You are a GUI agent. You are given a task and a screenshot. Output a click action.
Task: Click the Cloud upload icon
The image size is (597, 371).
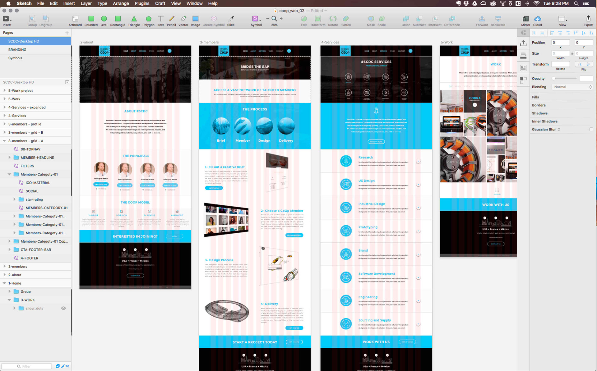(537, 19)
